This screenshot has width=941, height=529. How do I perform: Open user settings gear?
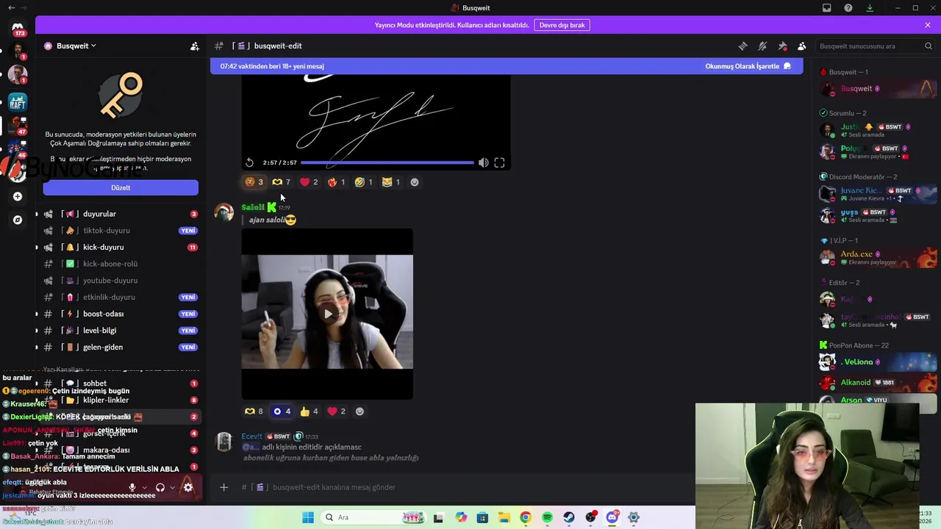188,487
